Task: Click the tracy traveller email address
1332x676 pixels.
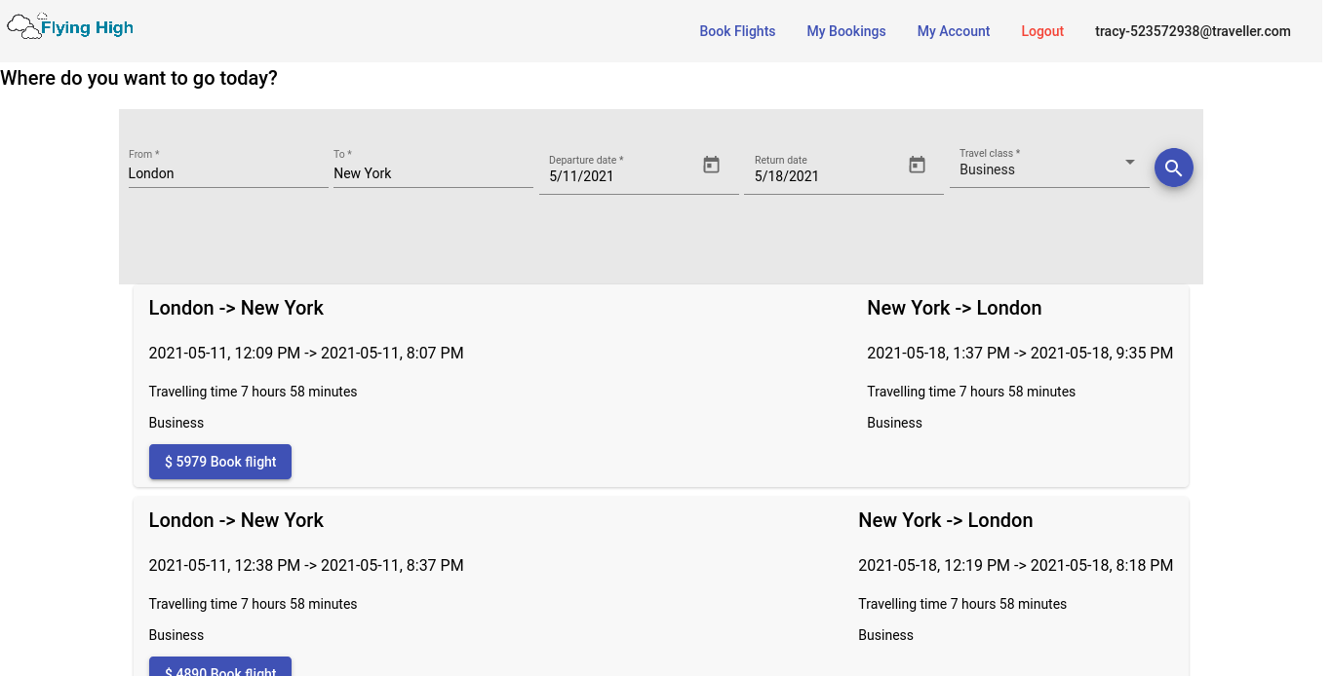Action: click(x=1193, y=31)
